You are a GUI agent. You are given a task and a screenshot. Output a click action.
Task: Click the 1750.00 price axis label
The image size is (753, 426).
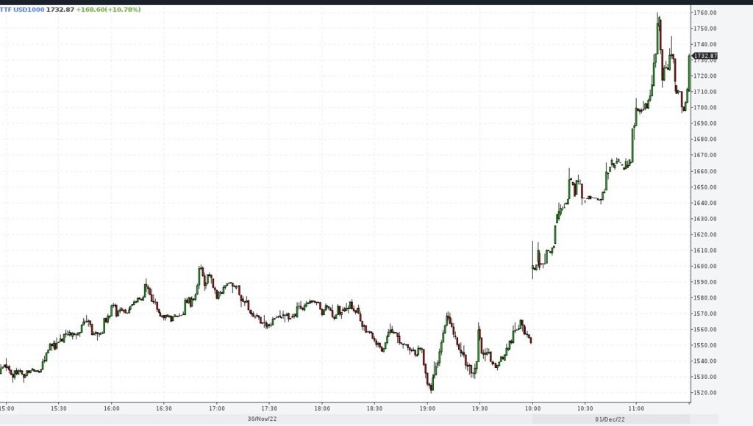click(705, 29)
